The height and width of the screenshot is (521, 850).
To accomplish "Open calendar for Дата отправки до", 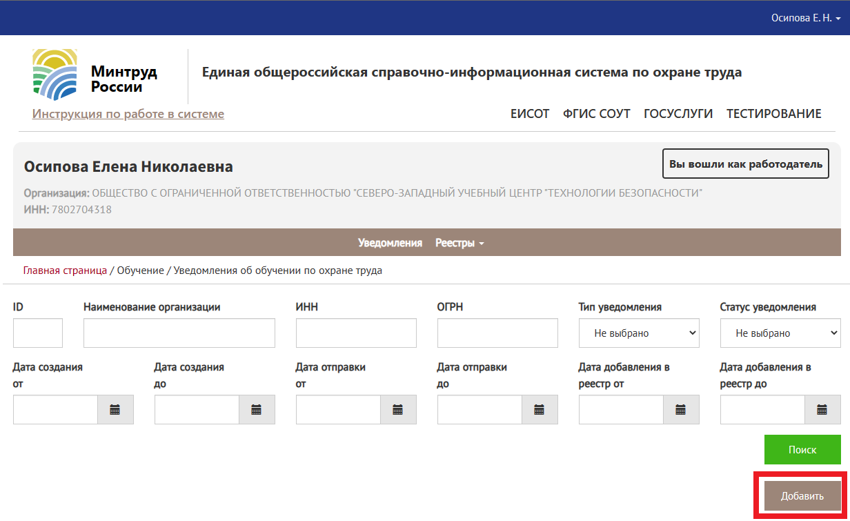I will click(x=540, y=410).
